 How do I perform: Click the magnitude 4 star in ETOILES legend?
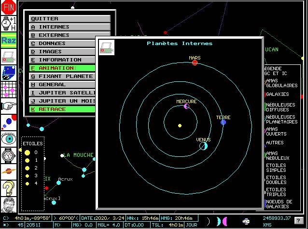click(x=28, y=183)
